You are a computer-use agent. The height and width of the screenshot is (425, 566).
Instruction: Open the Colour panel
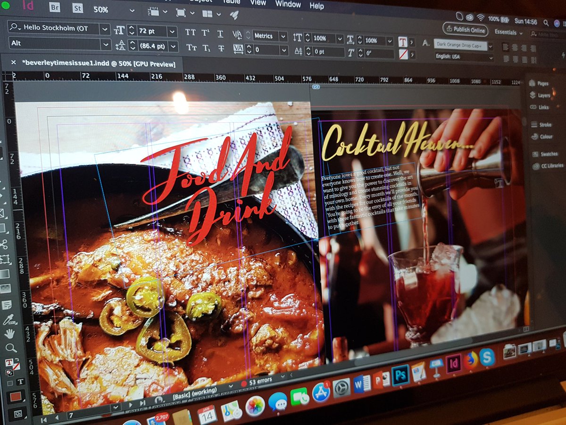point(543,137)
